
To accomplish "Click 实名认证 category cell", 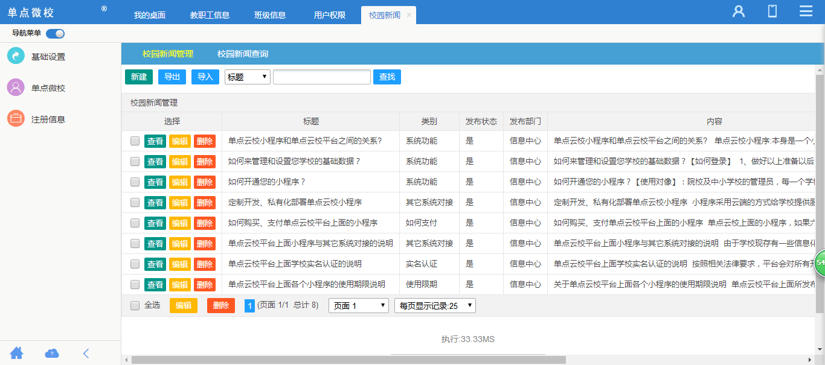I will tap(422, 264).
